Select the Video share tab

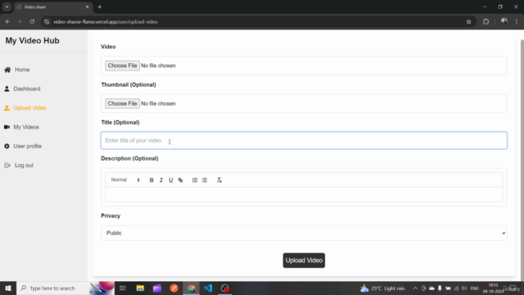click(x=52, y=7)
